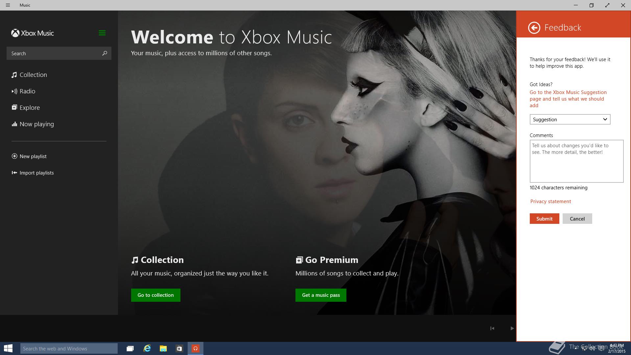Click the search magnifier icon

105,53
